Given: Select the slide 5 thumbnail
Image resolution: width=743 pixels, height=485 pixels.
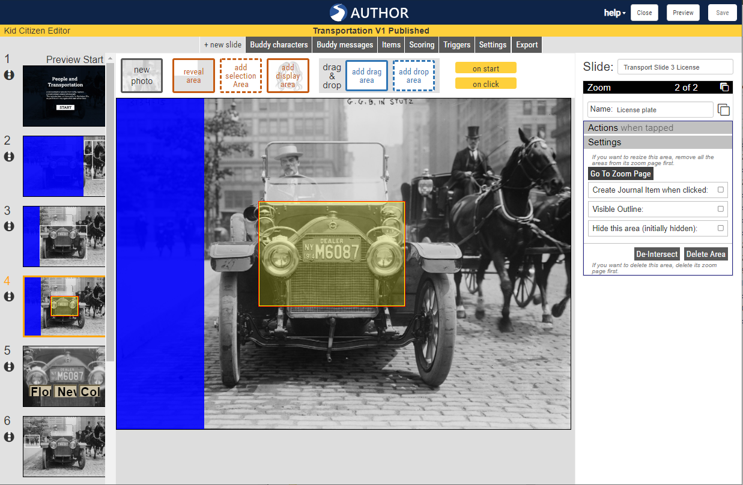Looking at the screenshot, I should click(64, 376).
